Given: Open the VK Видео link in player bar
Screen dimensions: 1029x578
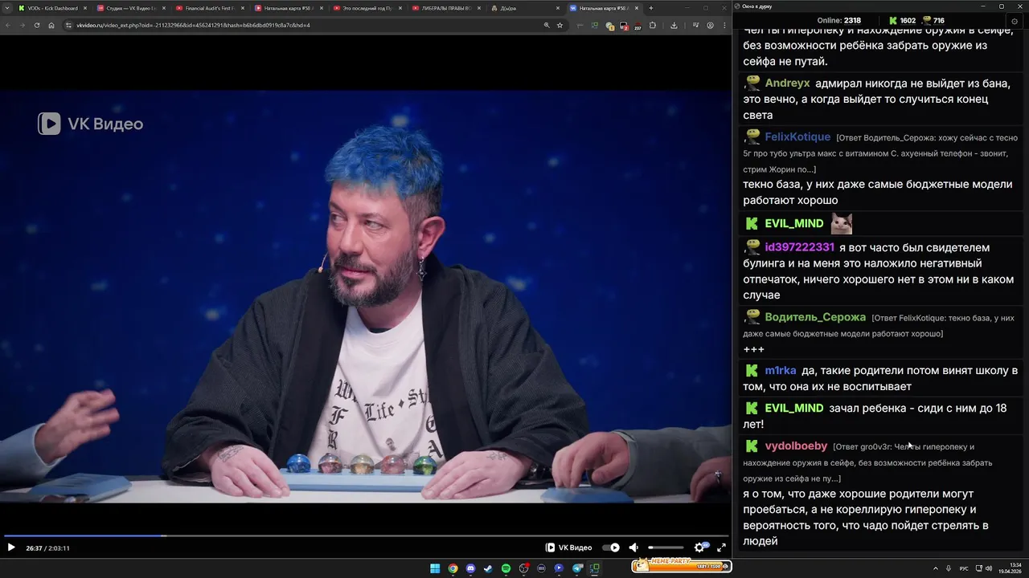Looking at the screenshot, I should click(x=569, y=547).
